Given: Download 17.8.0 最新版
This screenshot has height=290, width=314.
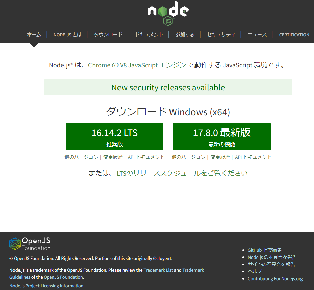Looking at the screenshot, I should (x=222, y=136).
